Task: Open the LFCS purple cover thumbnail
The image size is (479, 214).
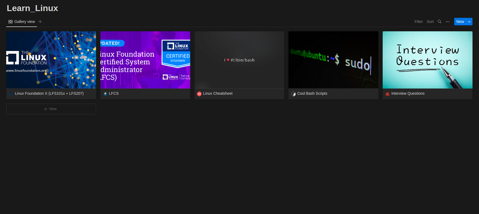Action: coord(145,60)
